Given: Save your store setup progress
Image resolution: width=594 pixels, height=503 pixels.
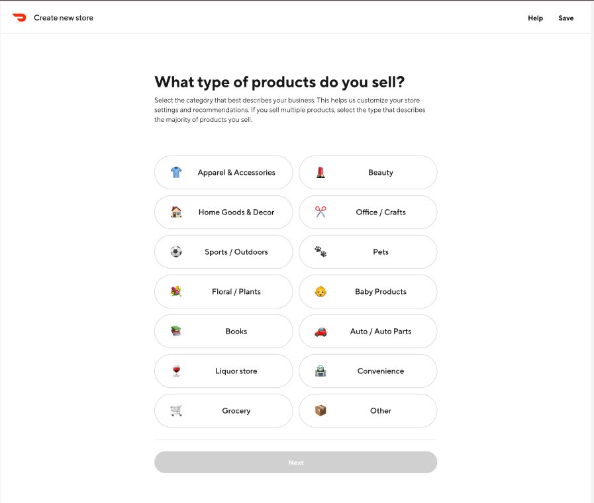Looking at the screenshot, I should tap(566, 18).
